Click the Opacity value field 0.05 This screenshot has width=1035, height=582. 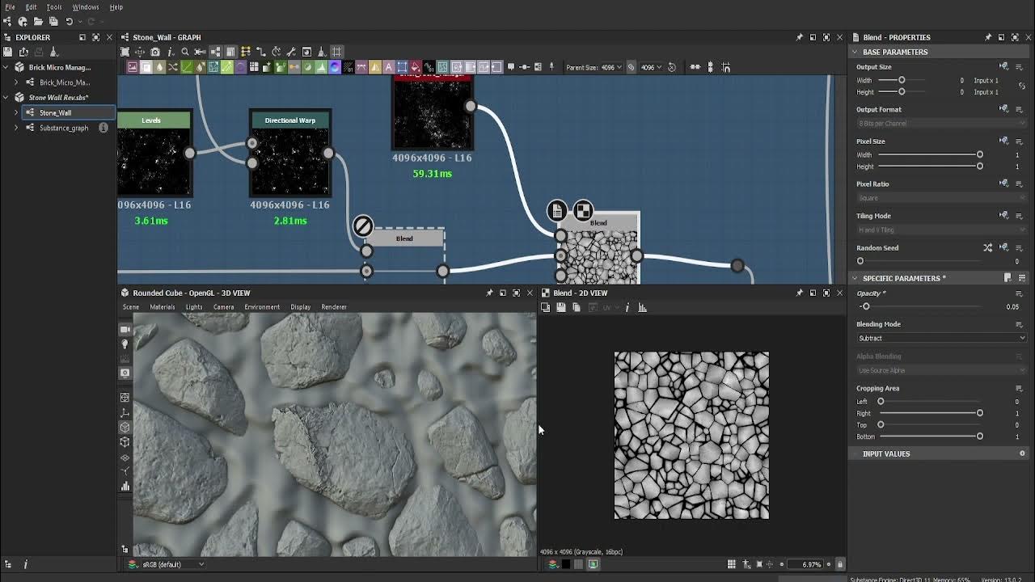[x=1012, y=307]
